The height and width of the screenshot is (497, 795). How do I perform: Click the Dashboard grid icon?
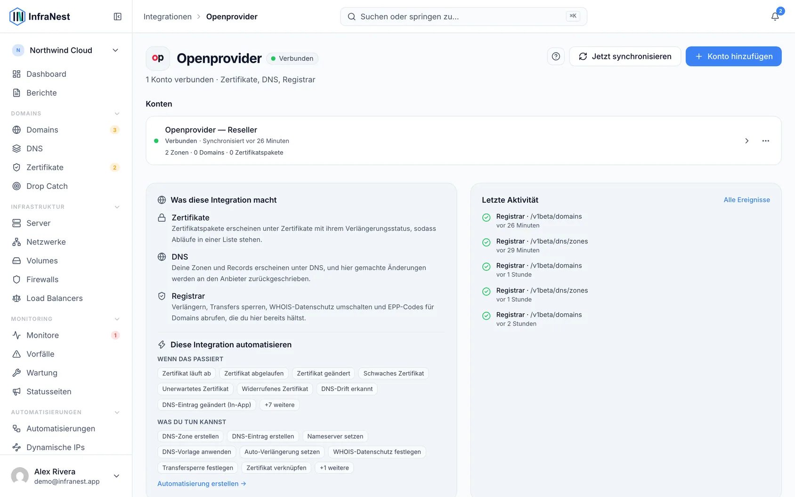click(16, 74)
